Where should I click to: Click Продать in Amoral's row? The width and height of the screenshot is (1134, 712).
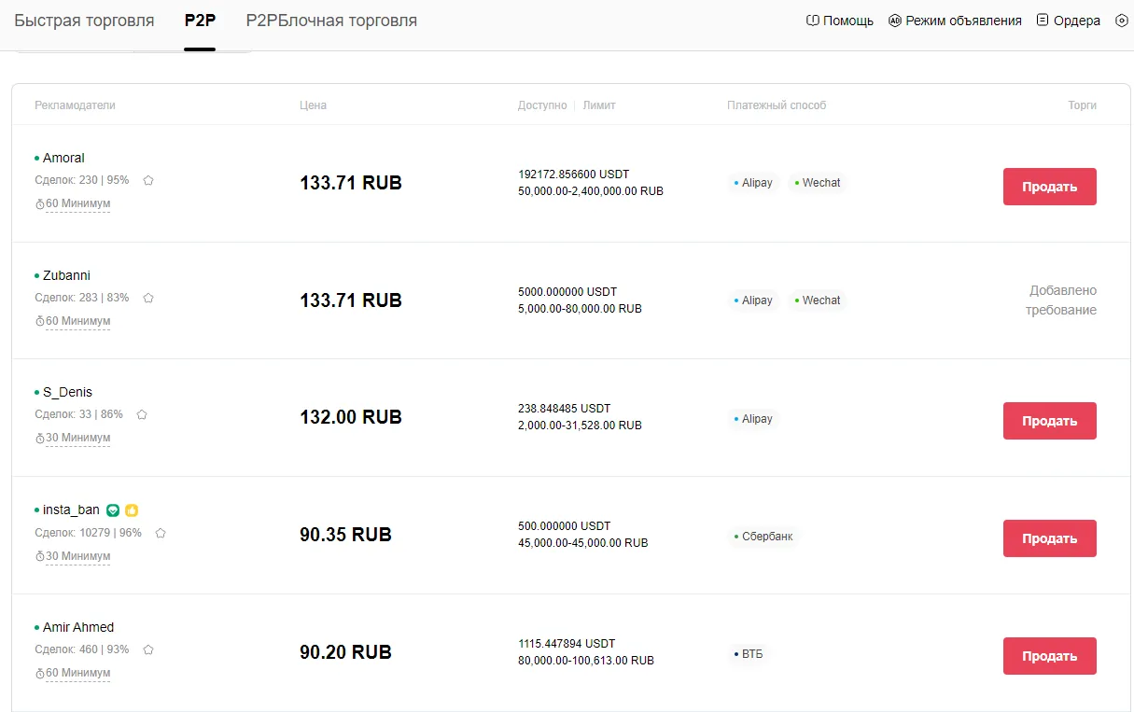click(x=1049, y=186)
